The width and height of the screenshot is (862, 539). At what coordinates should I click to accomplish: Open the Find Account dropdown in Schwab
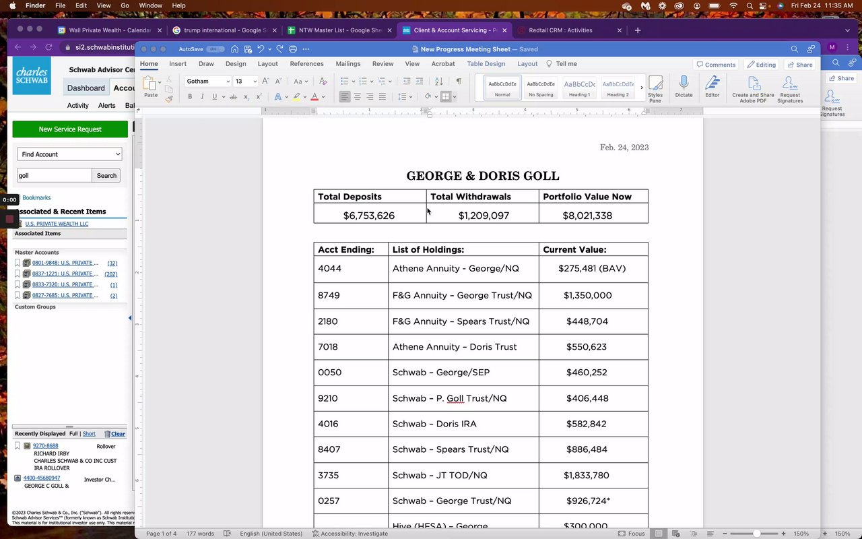(69, 154)
